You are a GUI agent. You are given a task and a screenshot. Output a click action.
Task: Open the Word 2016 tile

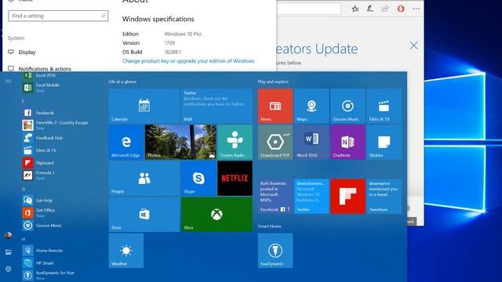(x=311, y=142)
